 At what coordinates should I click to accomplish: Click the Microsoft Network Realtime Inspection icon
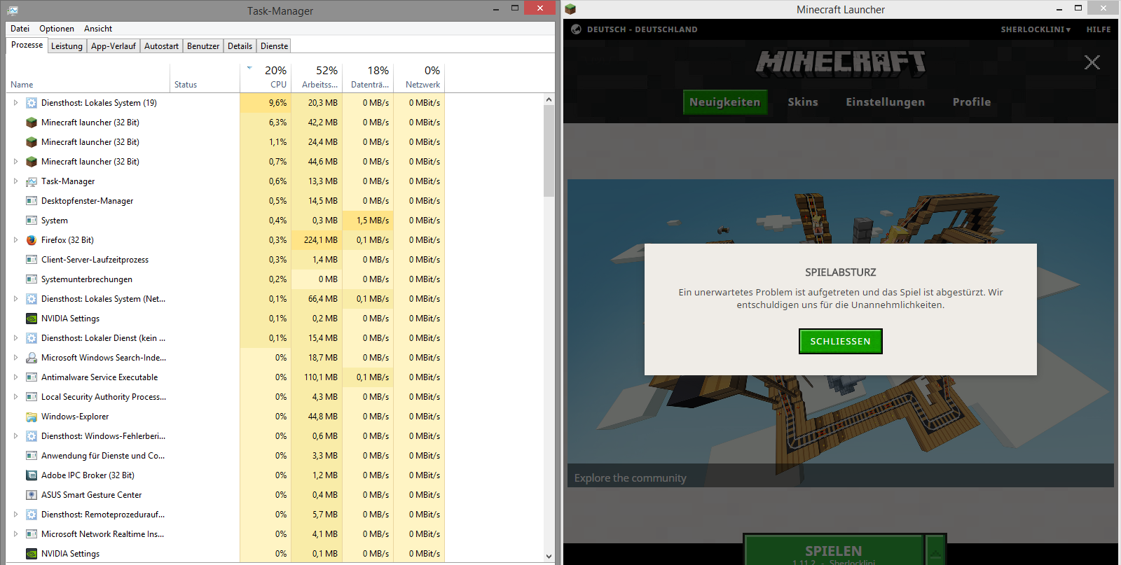32,534
